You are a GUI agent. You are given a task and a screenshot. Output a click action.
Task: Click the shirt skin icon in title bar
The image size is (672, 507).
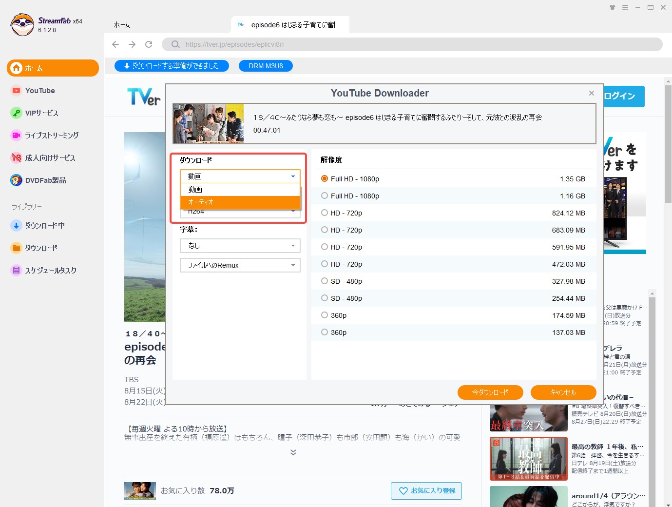[612, 7]
